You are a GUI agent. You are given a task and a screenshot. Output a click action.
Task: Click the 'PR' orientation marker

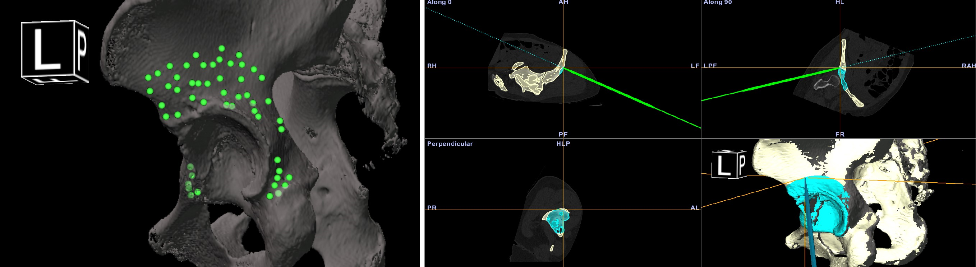pyautogui.click(x=432, y=208)
